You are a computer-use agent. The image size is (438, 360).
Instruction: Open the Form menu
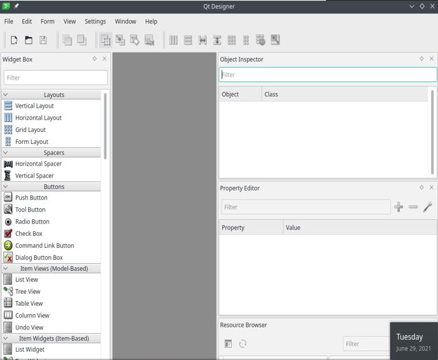47,21
